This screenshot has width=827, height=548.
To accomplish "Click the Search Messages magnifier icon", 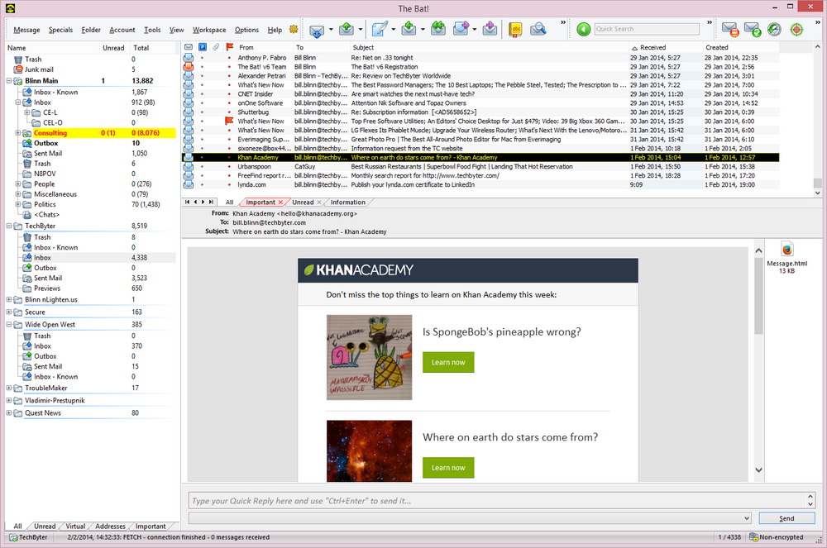I will click(538, 29).
